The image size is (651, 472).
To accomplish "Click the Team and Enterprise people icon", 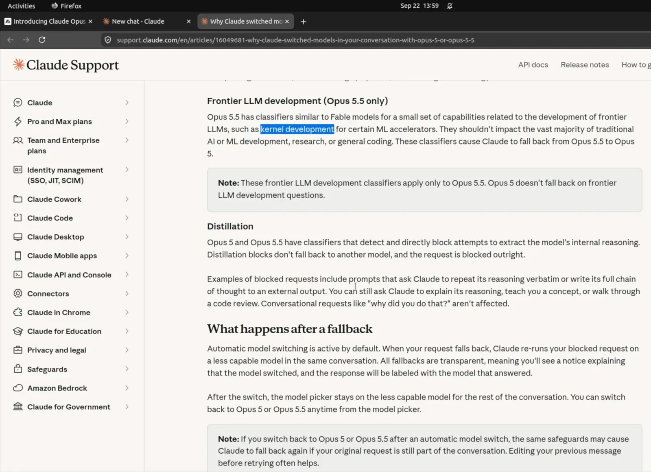I will pos(17,140).
